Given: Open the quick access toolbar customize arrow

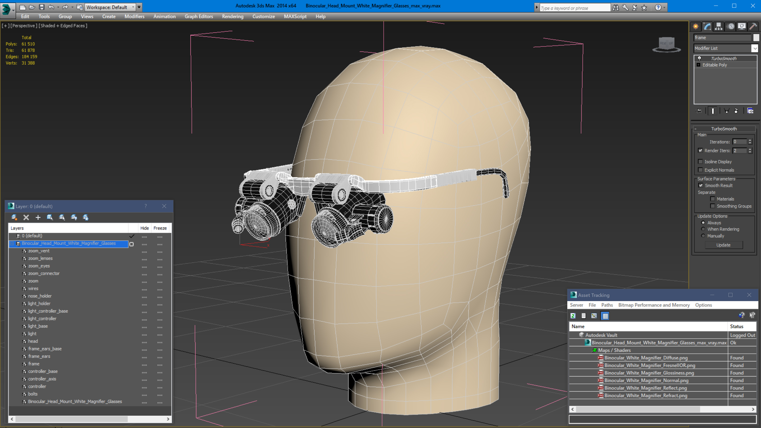Looking at the screenshot, I should tap(139, 7).
